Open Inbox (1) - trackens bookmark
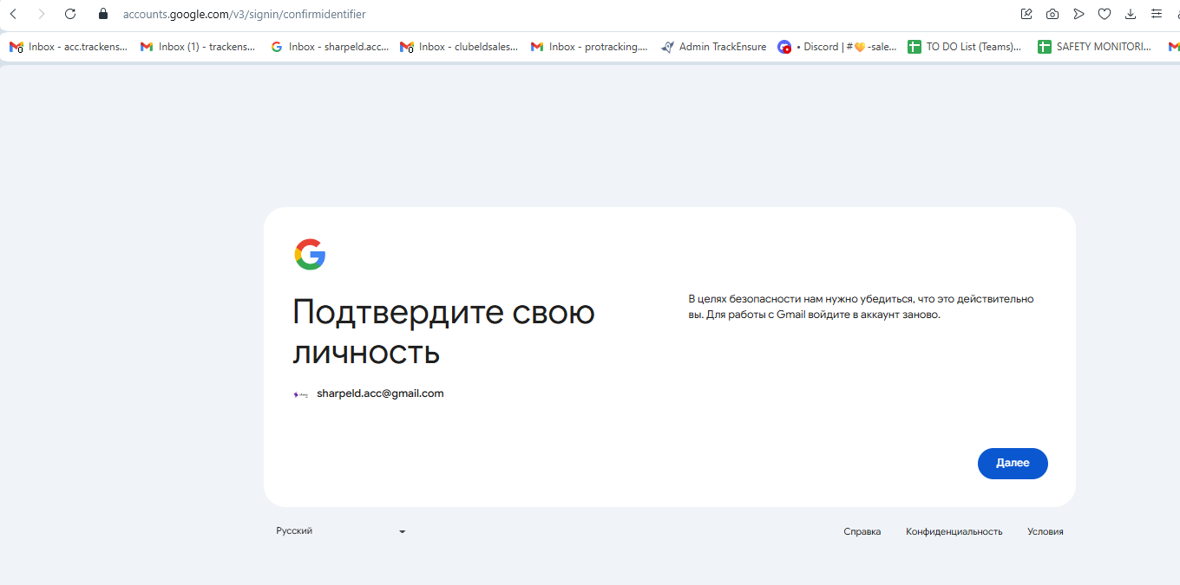 coord(198,47)
